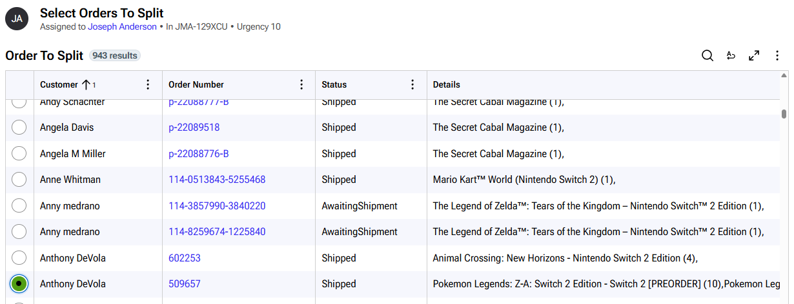This screenshot has height=304, width=794.
Task: Select Anne Whitman's order radio button
Action: [x=19, y=180]
